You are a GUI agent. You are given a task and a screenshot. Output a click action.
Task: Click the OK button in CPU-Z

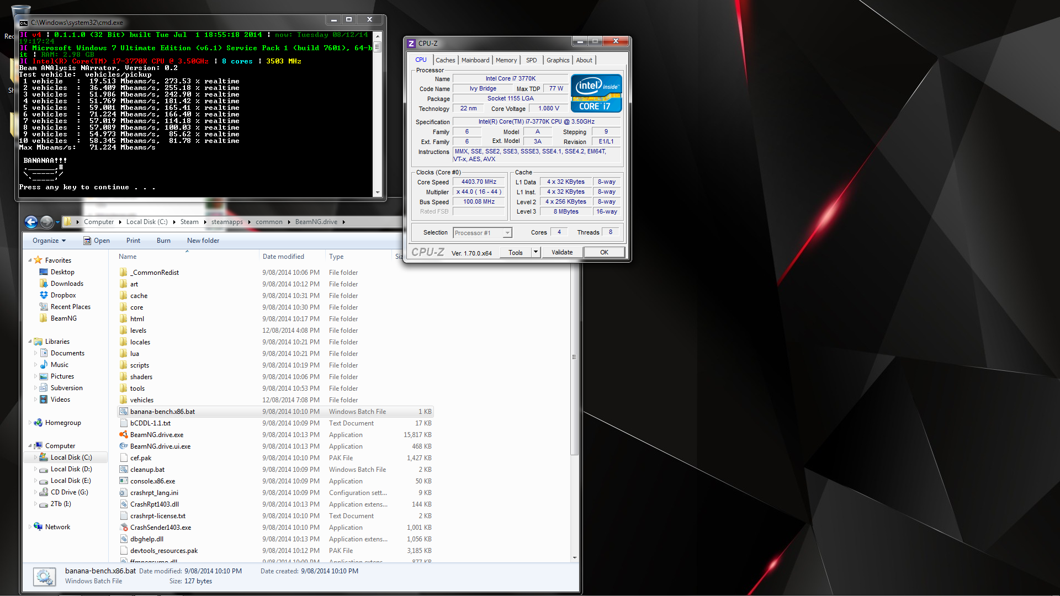tap(604, 252)
